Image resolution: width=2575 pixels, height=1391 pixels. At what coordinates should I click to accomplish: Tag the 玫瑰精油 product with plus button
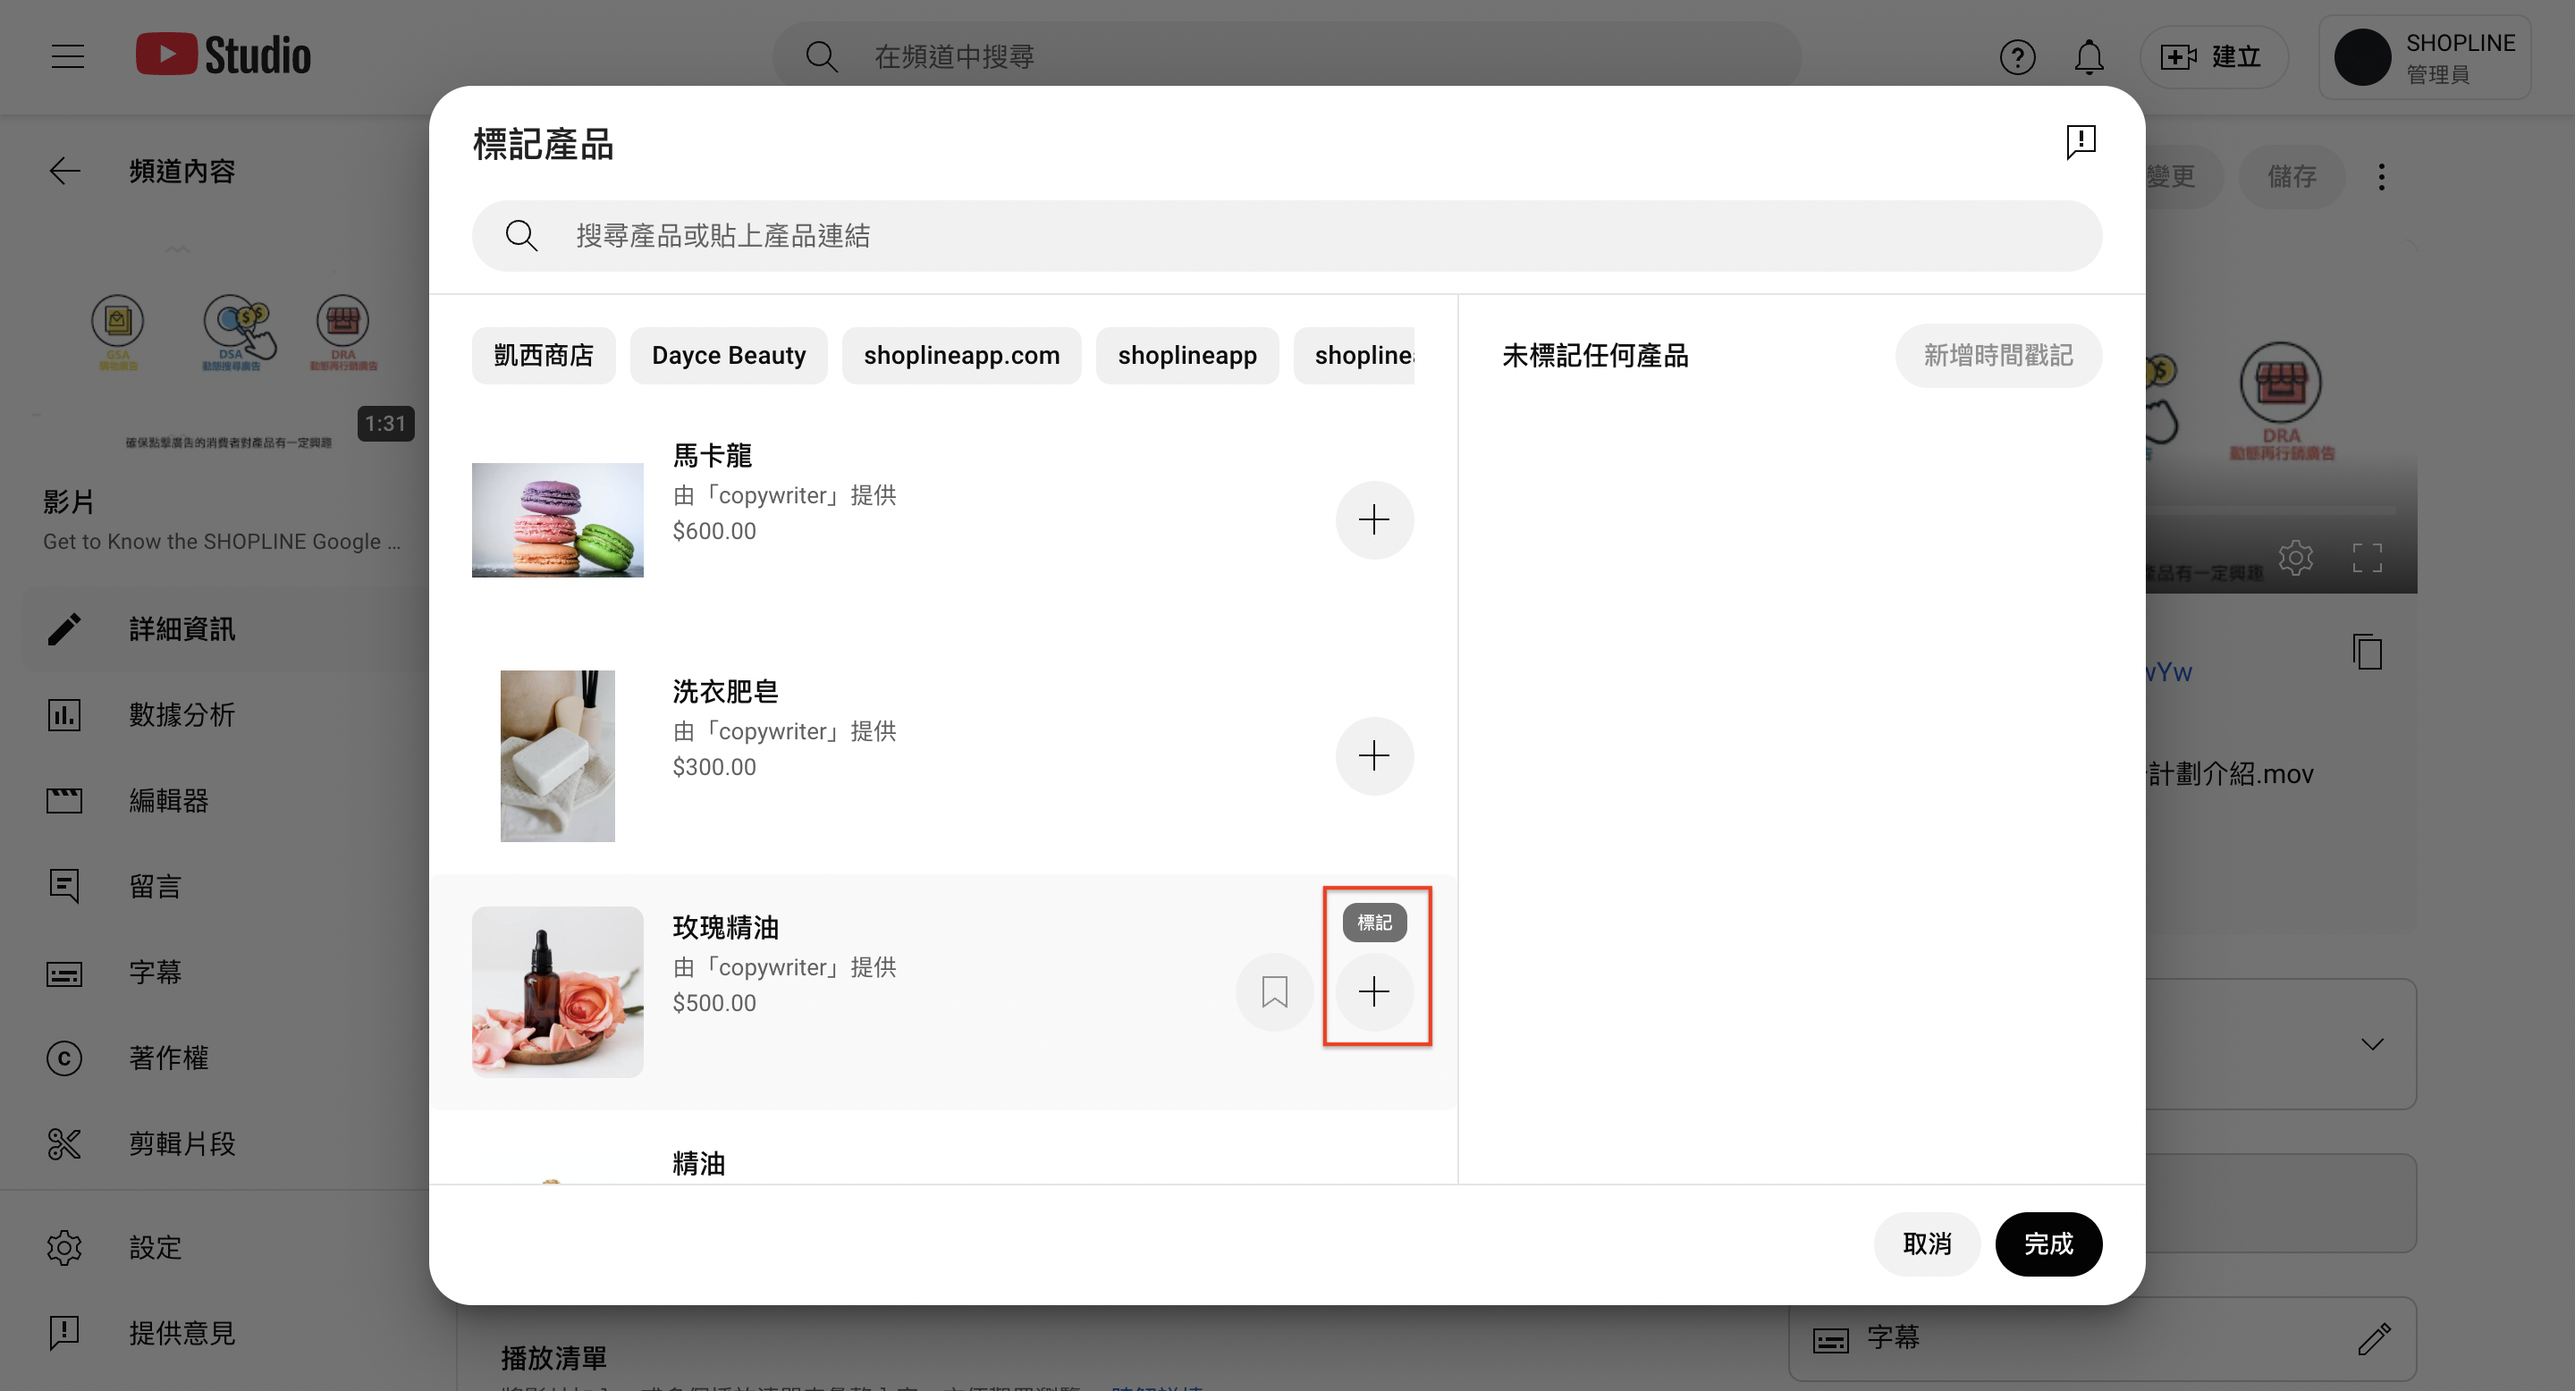(1374, 991)
